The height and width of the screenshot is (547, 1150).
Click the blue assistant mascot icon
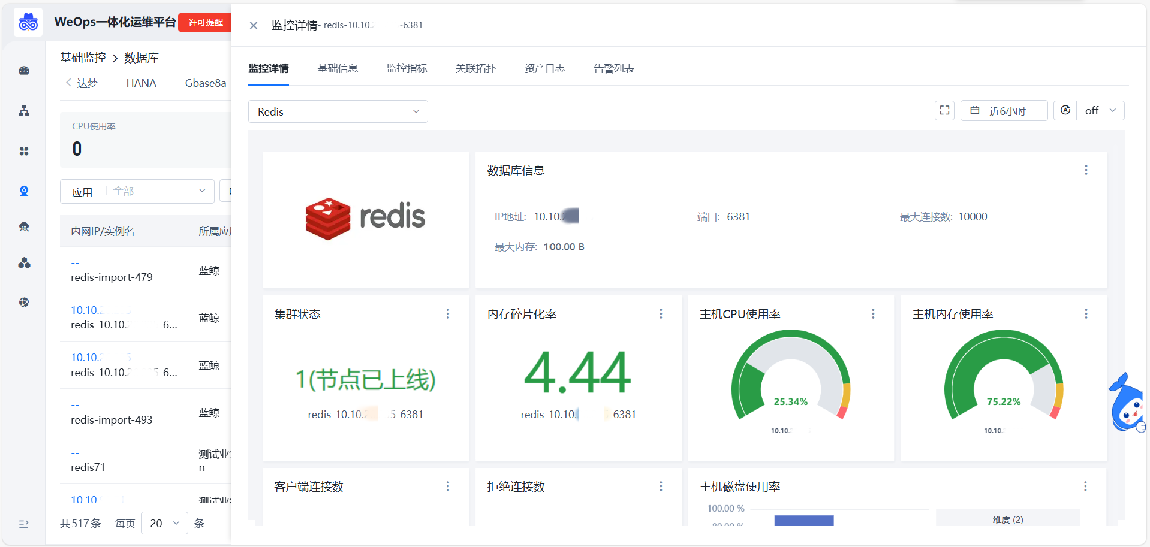point(1127,403)
